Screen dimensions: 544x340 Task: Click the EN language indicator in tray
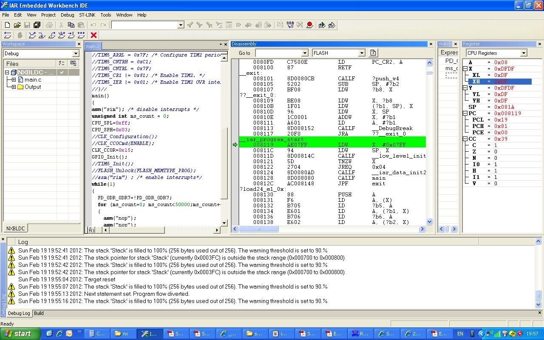(x=460, y=334)
